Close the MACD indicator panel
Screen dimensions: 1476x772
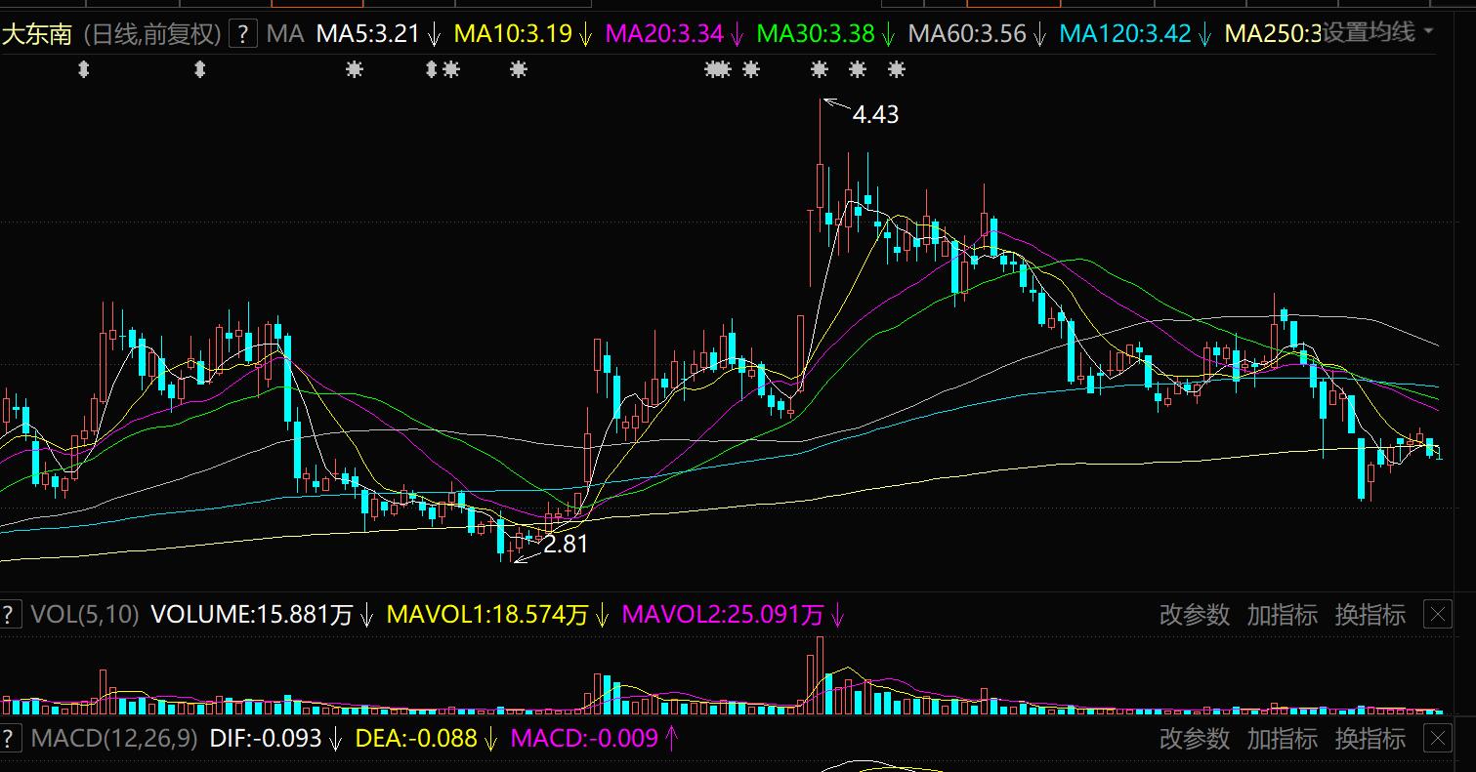[1438, 739]
